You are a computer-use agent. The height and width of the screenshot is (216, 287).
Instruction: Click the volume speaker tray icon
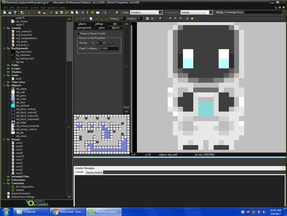pyautogui.click(x=264, y=212)
